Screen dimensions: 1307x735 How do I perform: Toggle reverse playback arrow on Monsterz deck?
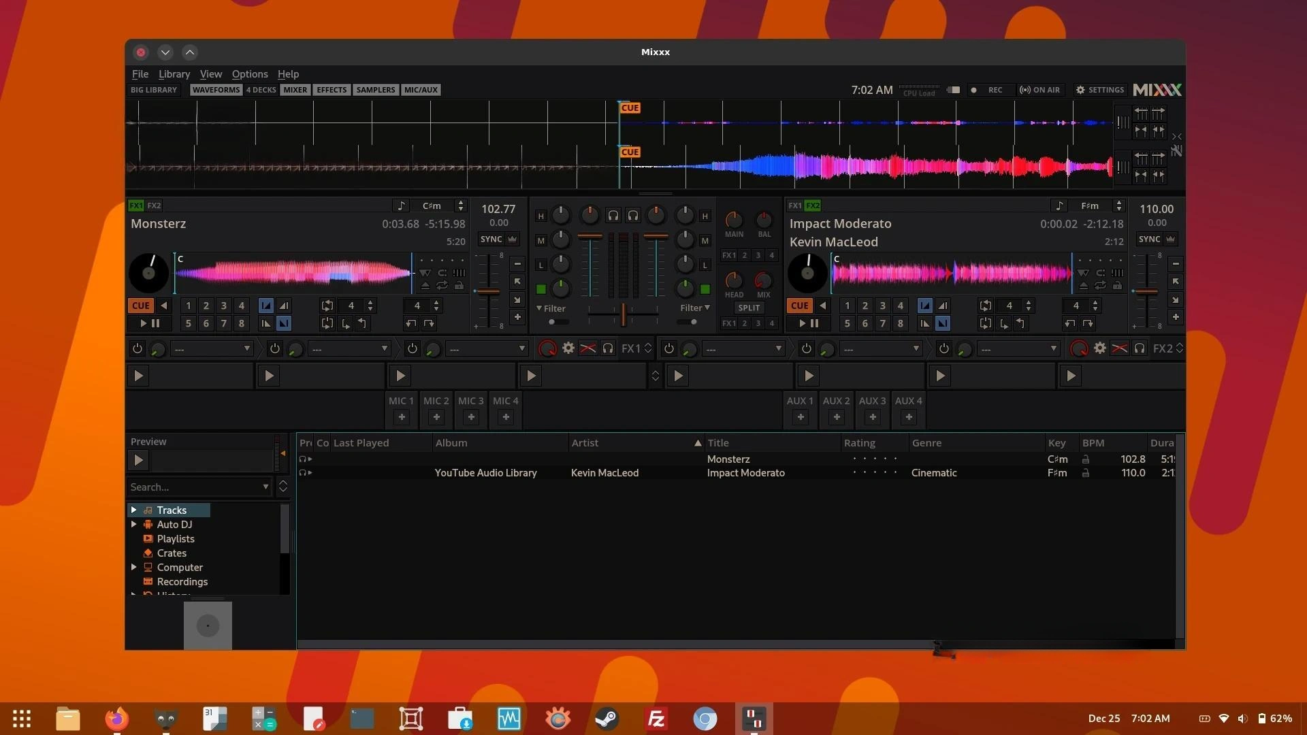point(163,306)
